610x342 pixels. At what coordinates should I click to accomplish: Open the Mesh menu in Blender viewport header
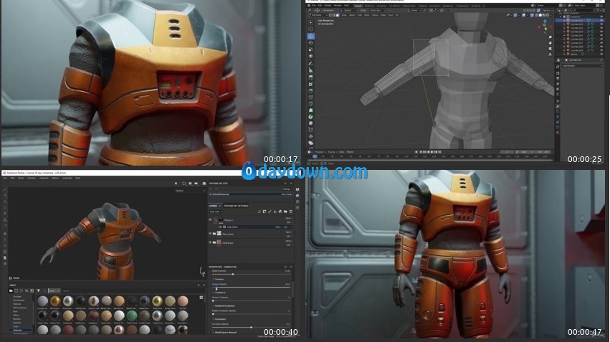367,15
